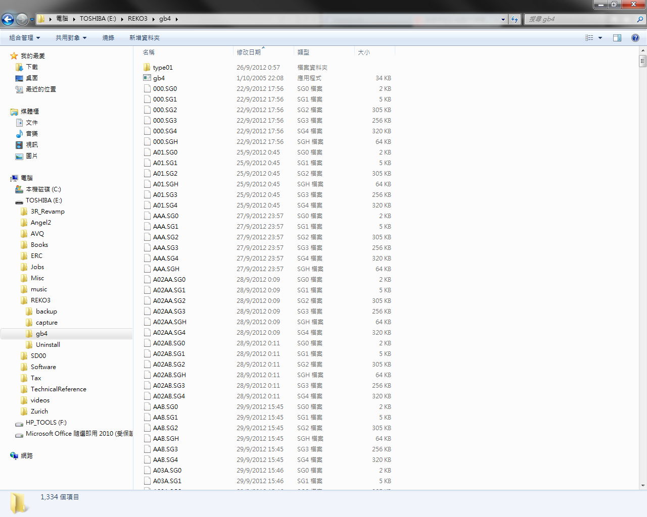Sort files by 修改日期 column header

tap(249, 52)
